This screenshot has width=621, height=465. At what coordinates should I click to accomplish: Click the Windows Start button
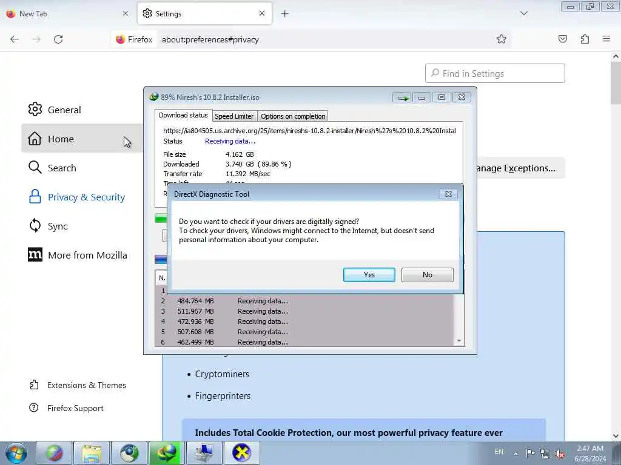16,453
